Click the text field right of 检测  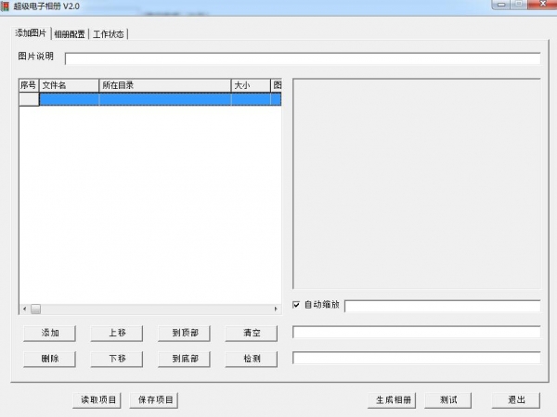click(x=416, y=358)
